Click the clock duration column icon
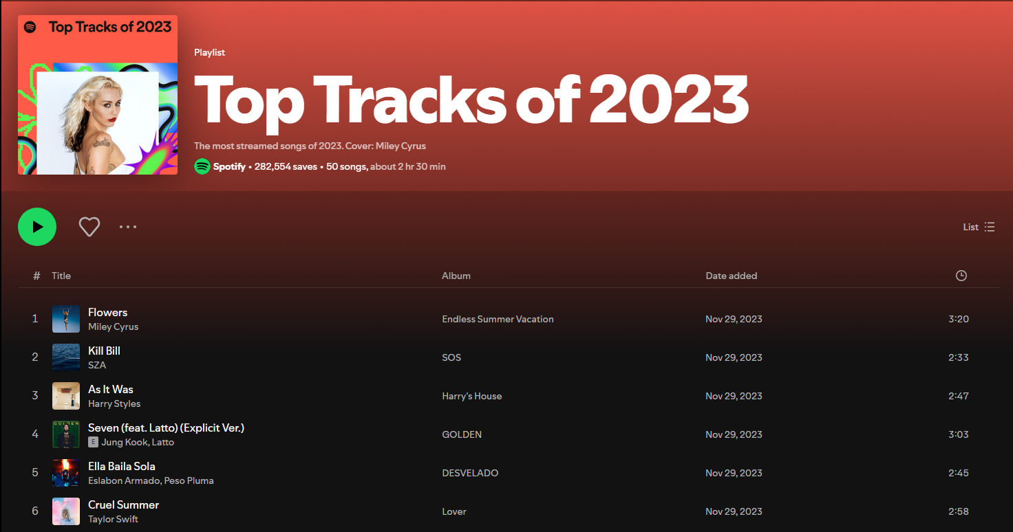 point(961,276)
